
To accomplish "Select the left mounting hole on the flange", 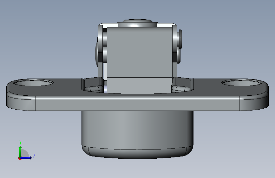I will [33, 83].
